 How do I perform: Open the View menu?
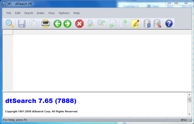(52, 13)
